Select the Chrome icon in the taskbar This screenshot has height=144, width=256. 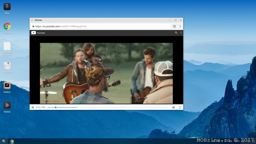click(x=12, y=141)
